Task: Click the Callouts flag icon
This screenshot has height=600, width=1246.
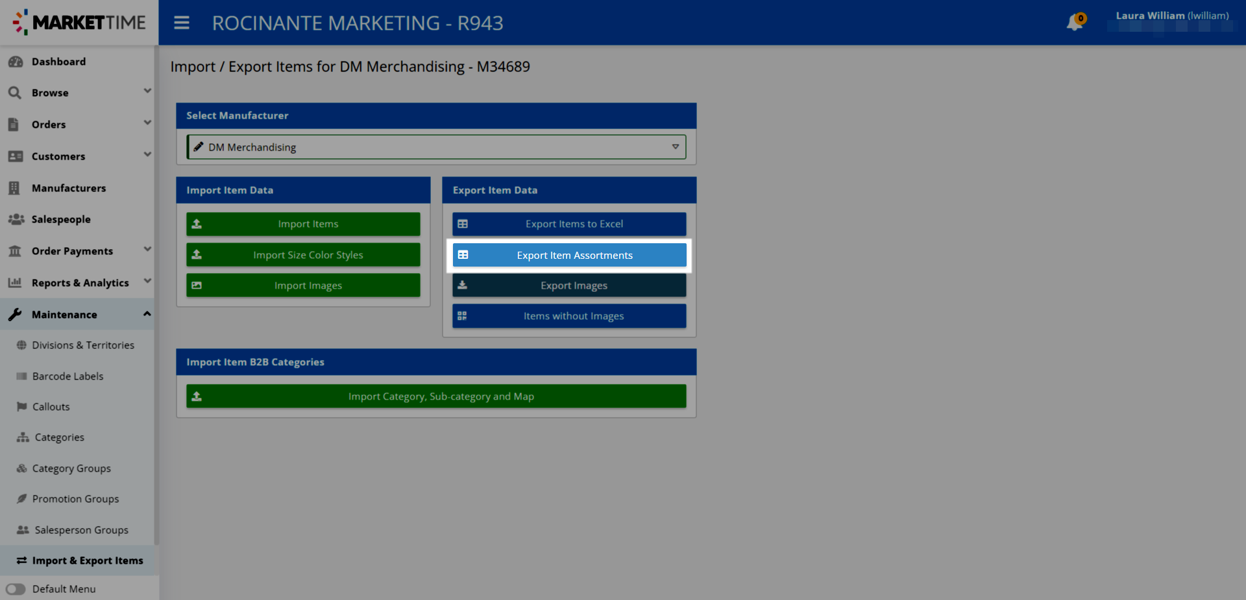Action: [x=21, y=407]
